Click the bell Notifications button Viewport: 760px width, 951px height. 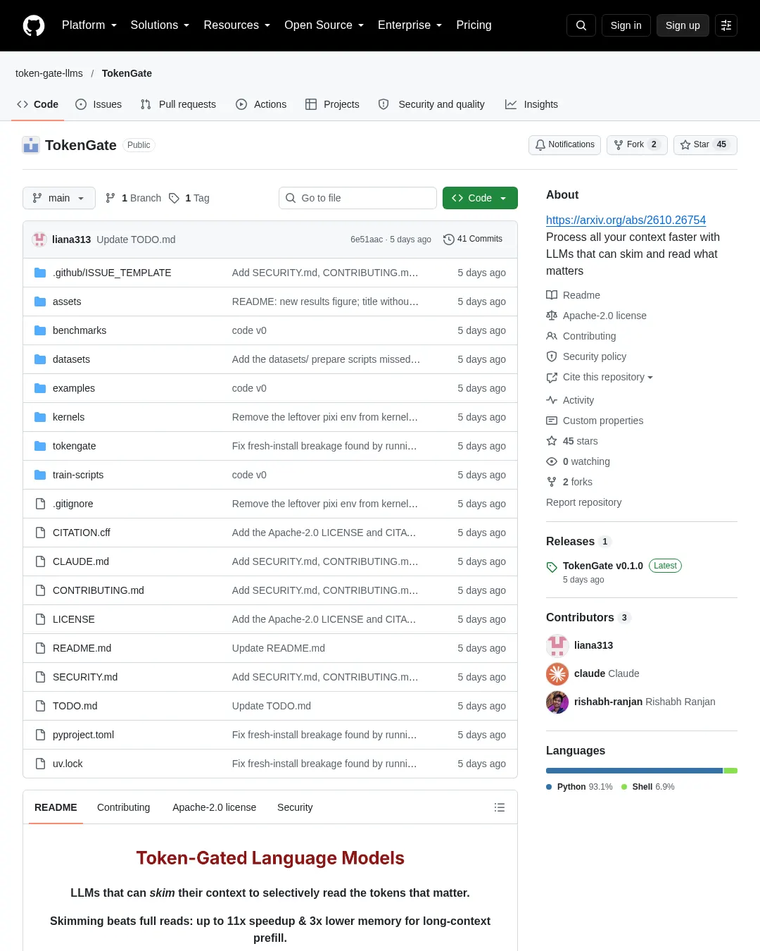pyautogui.click(x=564, y=144)
